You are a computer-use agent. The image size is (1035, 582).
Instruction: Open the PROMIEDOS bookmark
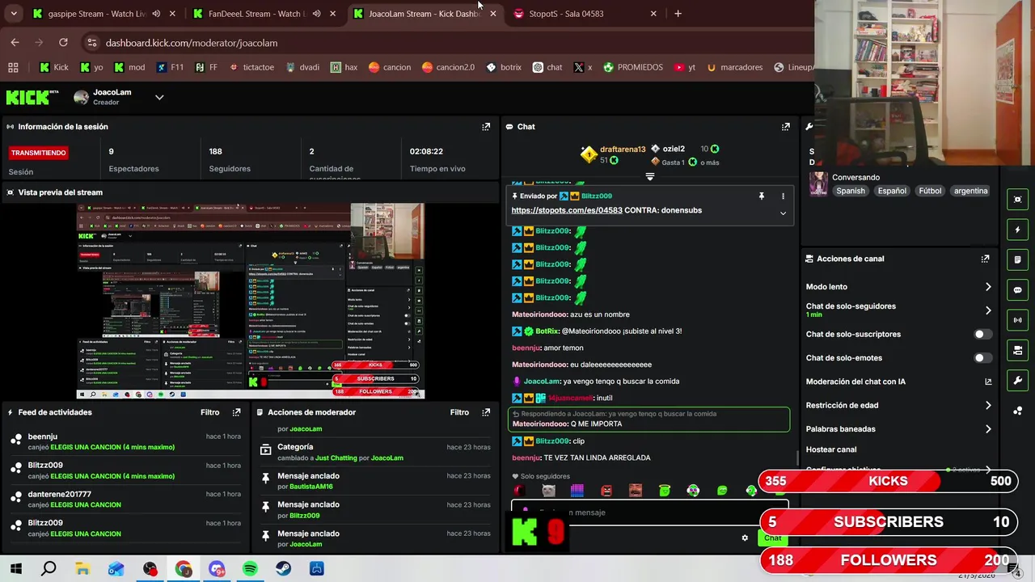(633, 67)
